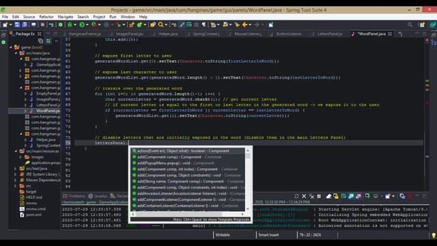
Task: Select action(Event evt, Object what) proposal
Action: pos(188,151)
